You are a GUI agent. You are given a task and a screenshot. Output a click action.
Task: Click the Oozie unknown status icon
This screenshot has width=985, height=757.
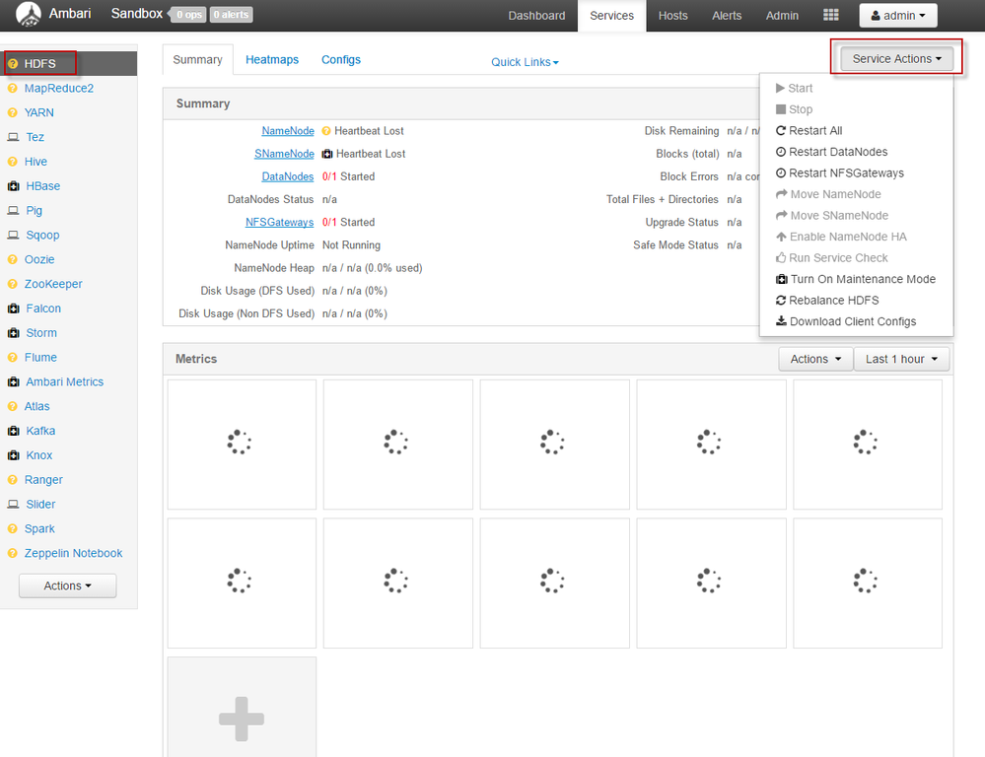[13, 259]
